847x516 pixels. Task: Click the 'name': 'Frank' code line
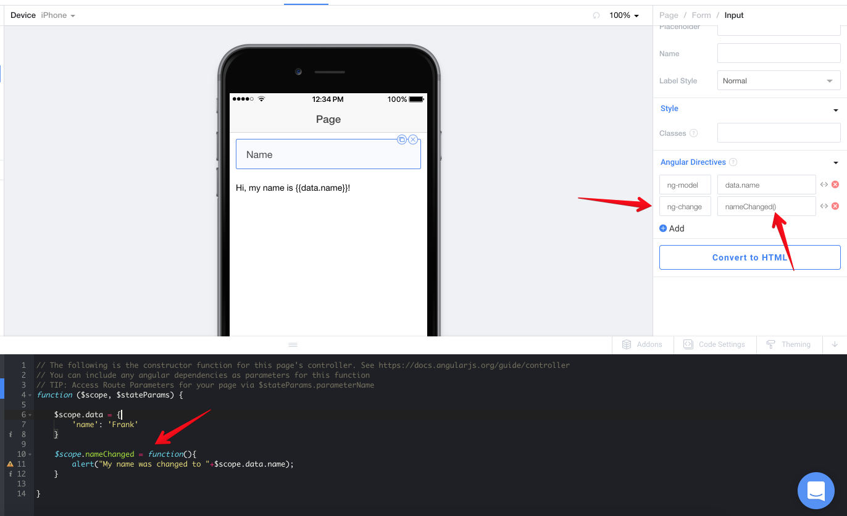tap(105, 425)
